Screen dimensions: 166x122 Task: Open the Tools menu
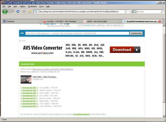click(x=41, y=6)
